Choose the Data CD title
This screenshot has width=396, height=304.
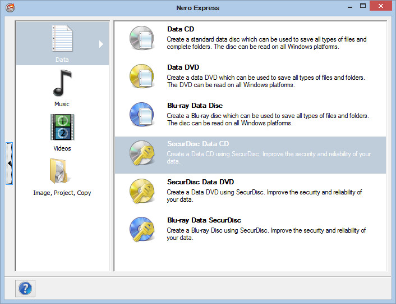[181, 29]
